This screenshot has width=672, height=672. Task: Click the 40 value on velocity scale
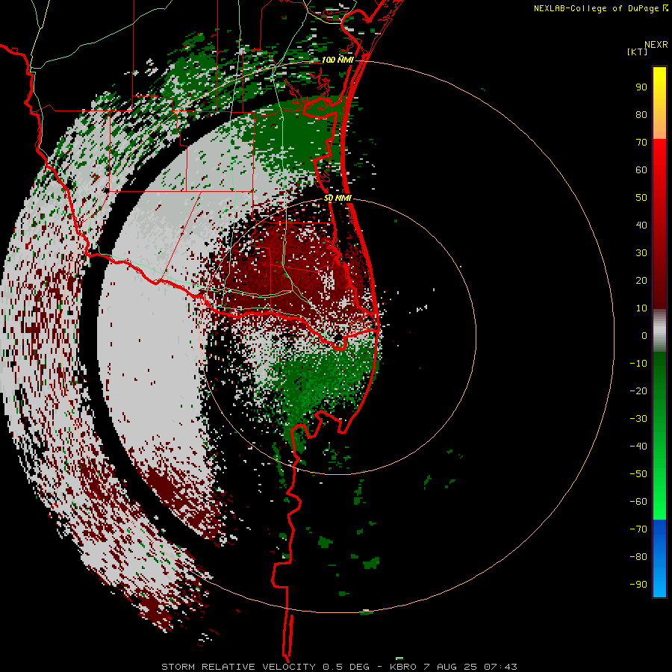tap(641, 225)
